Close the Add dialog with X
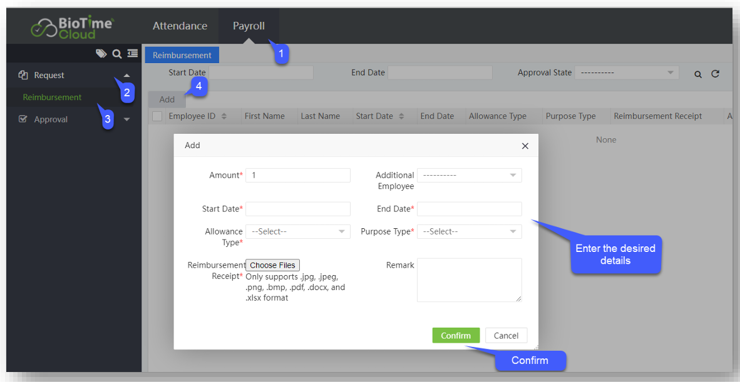The width and height of the screenshot is (740, 382). [525, 146]
